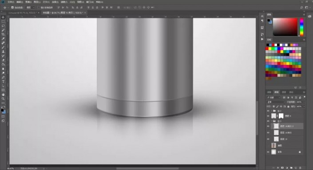Select the Path Selection tool
This screenshot has height=170, width=313.
click(3, 86)
